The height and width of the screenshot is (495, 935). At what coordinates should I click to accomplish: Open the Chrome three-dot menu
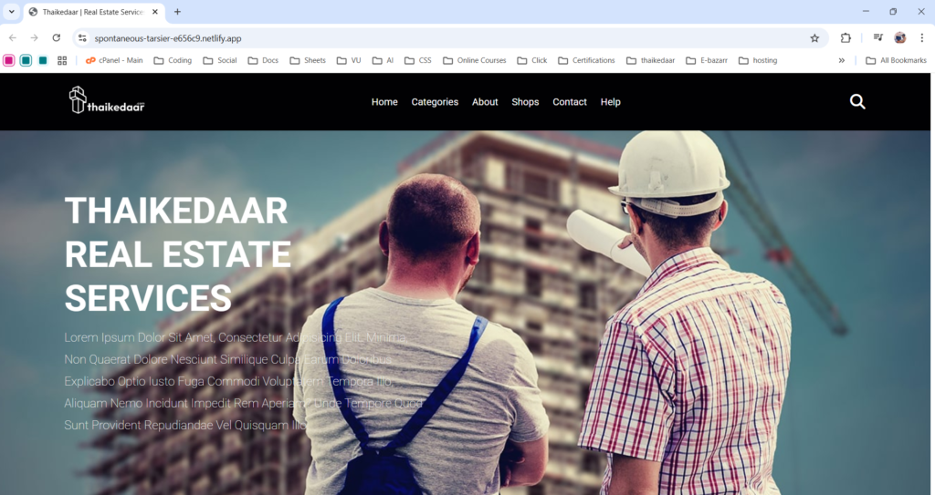(921, 38)
